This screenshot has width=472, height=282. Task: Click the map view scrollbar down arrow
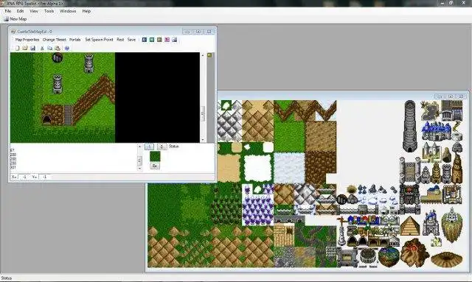(203, 140)
